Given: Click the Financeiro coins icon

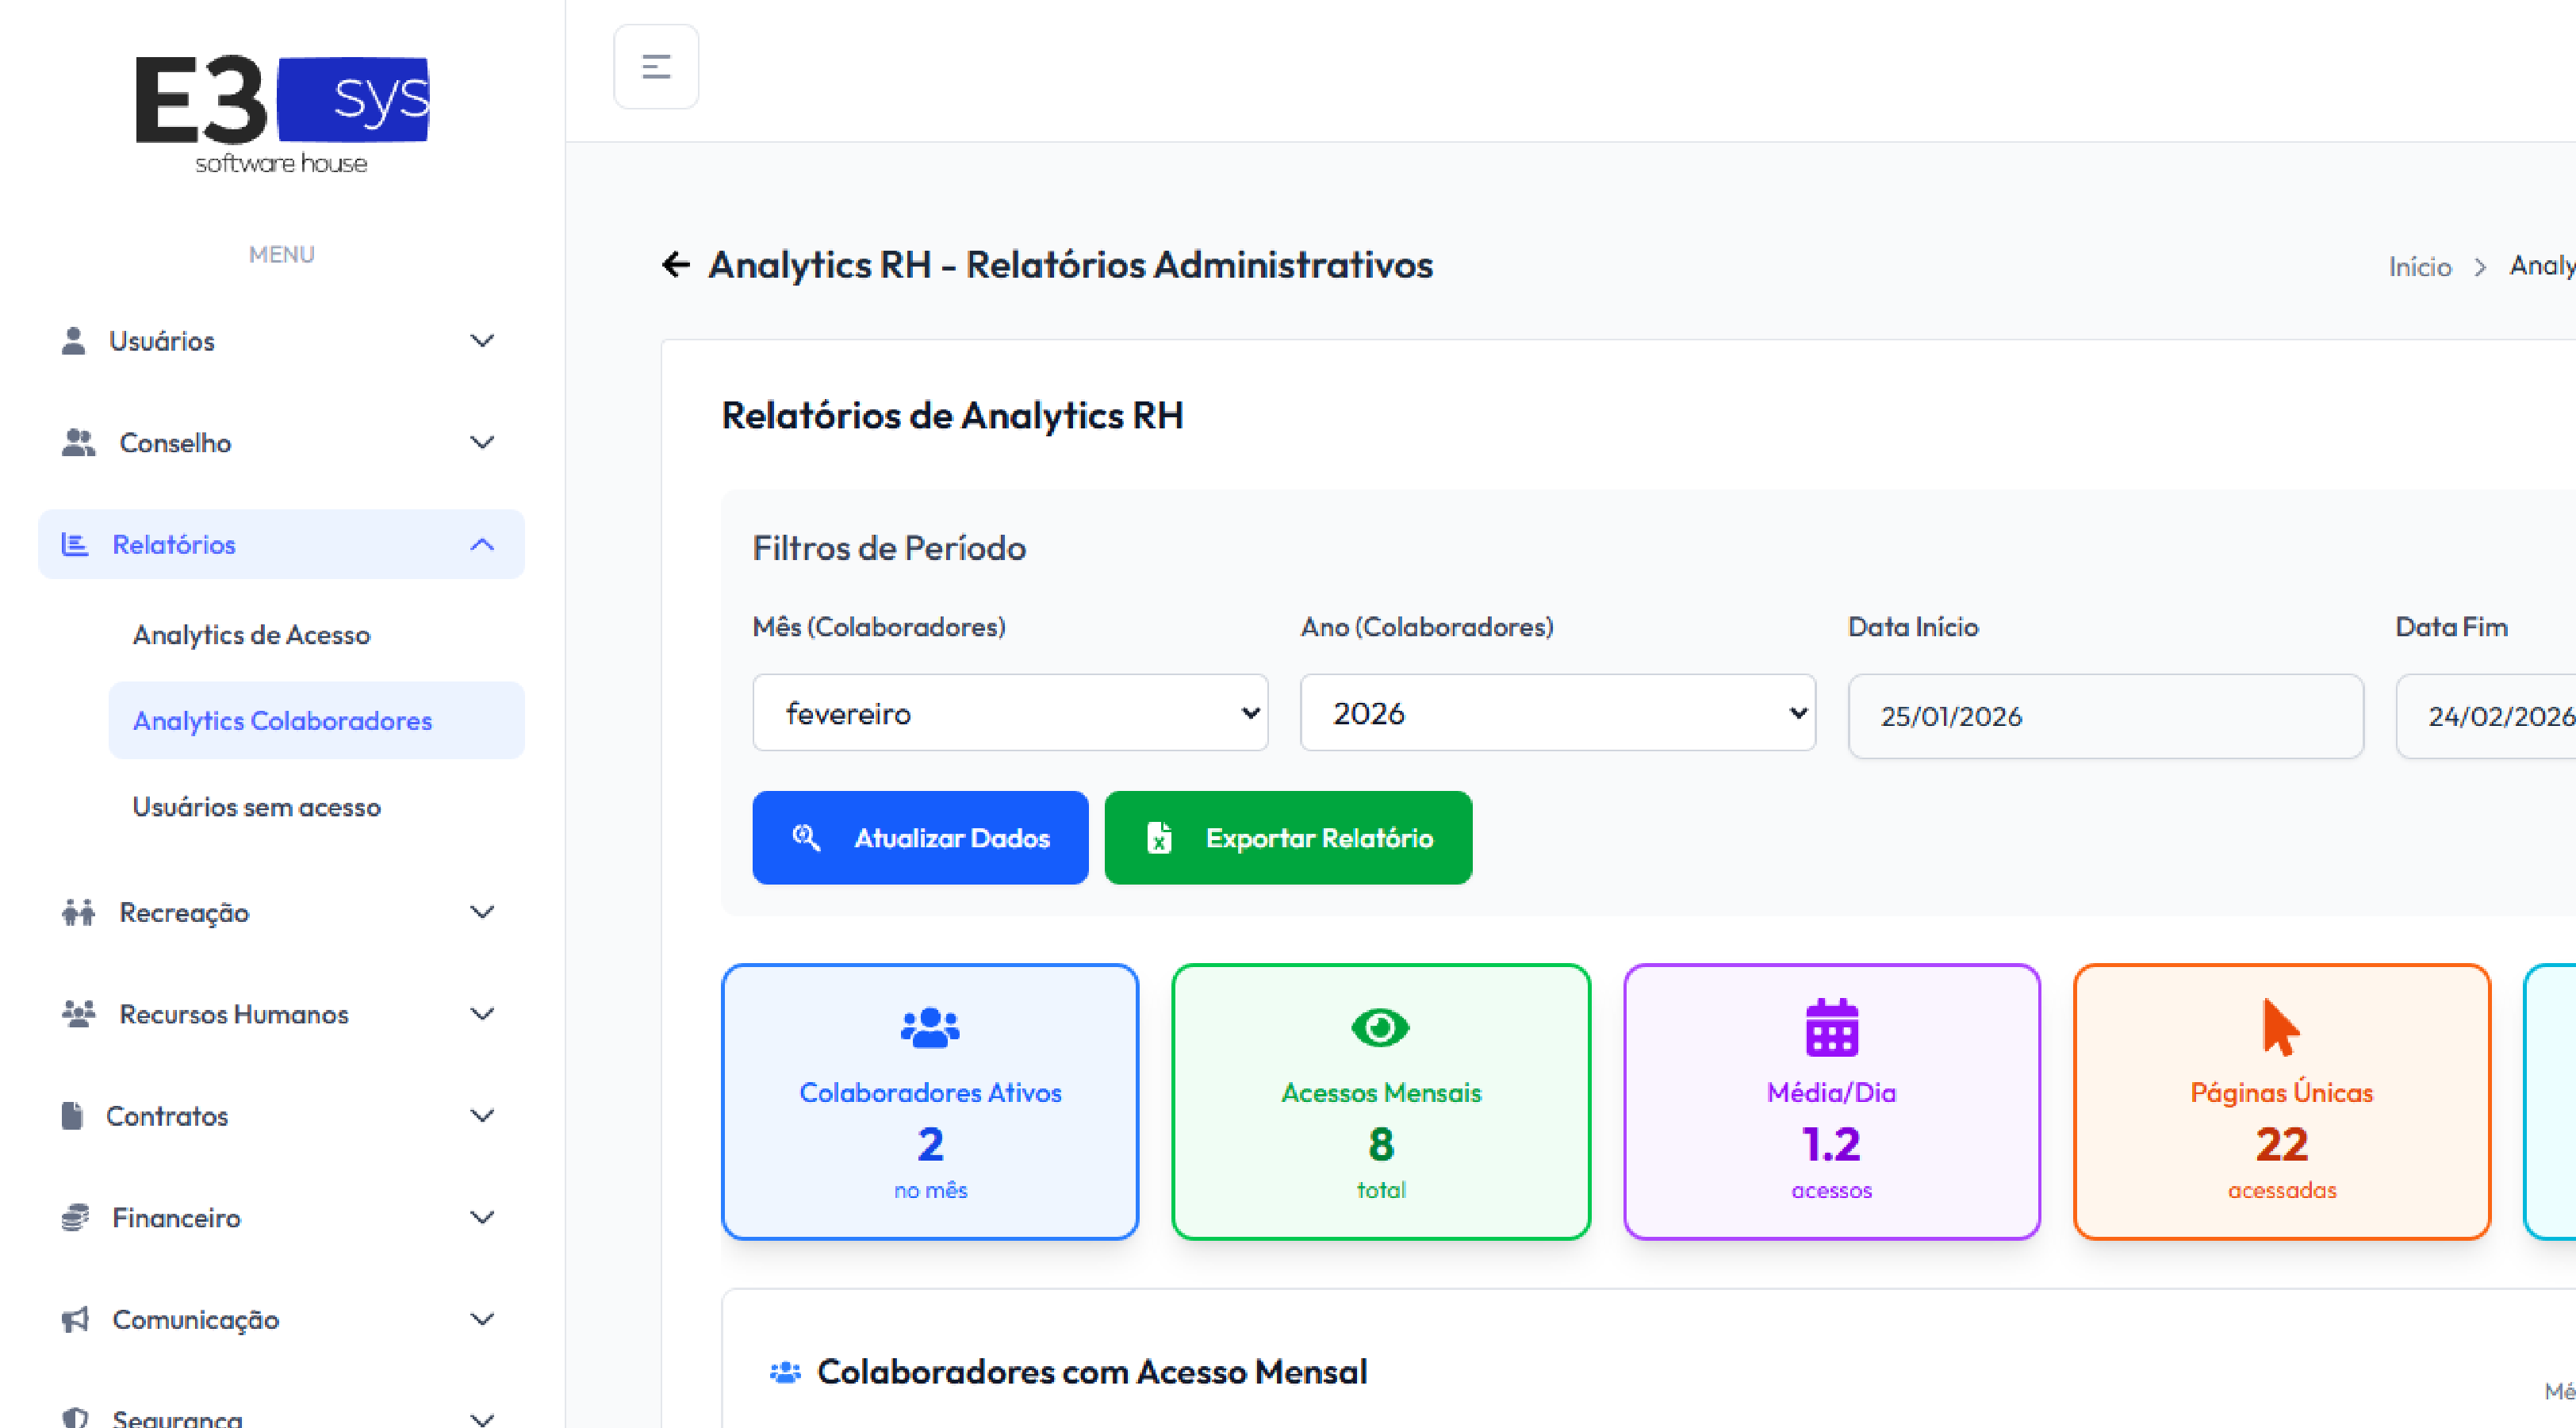Looking at the screenshot, I should [75, 1217].
